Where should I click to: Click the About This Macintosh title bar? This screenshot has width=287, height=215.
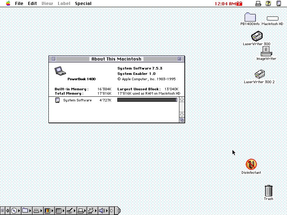(x=117, y=59)
